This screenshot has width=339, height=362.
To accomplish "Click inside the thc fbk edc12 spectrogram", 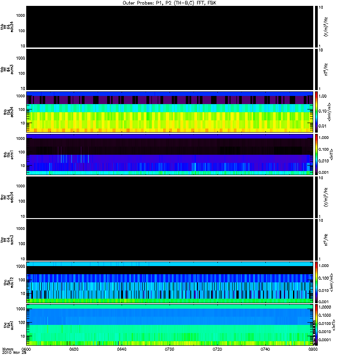I will click(x=169, y=282).
